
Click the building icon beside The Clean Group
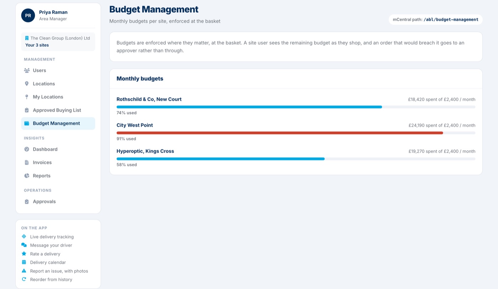point(27,38)
